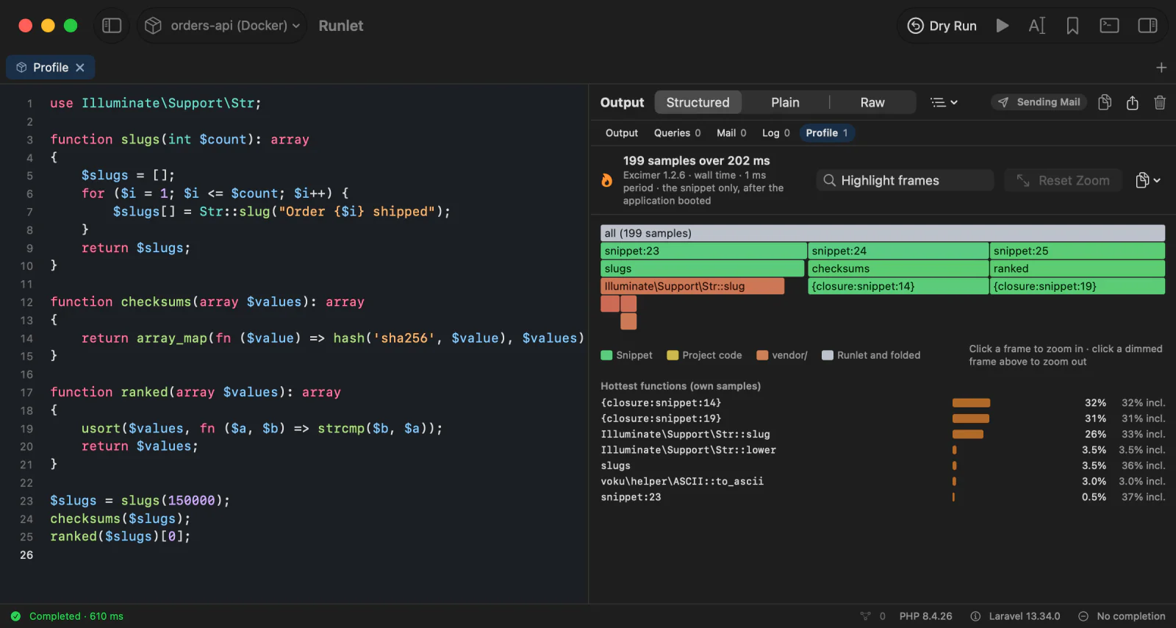
Task: Click line number 23 in the gutter
Action: click(x=26, y=501)
